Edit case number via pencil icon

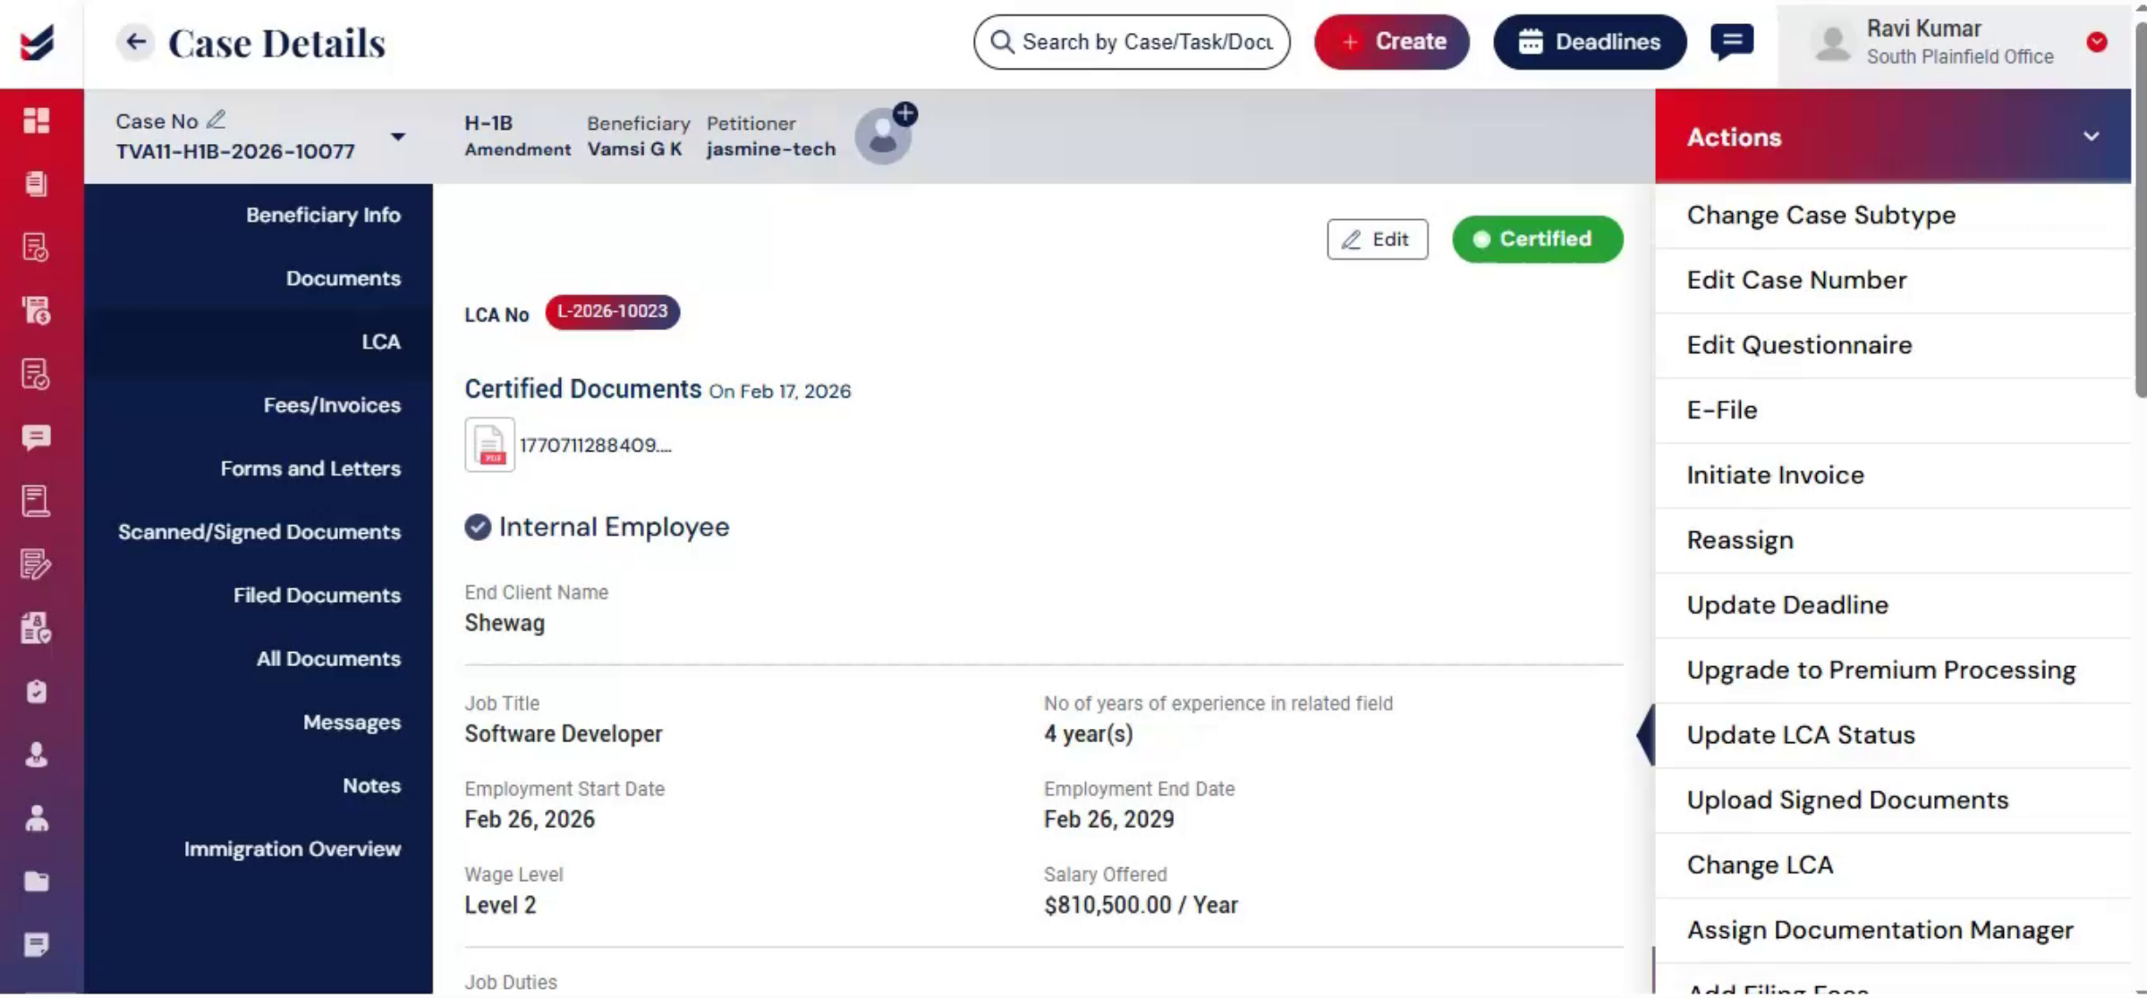(216, 120)
